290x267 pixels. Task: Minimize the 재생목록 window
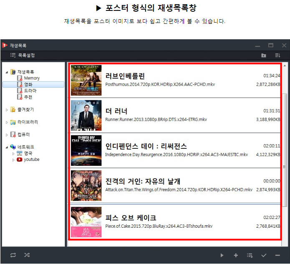pos(257,46)
